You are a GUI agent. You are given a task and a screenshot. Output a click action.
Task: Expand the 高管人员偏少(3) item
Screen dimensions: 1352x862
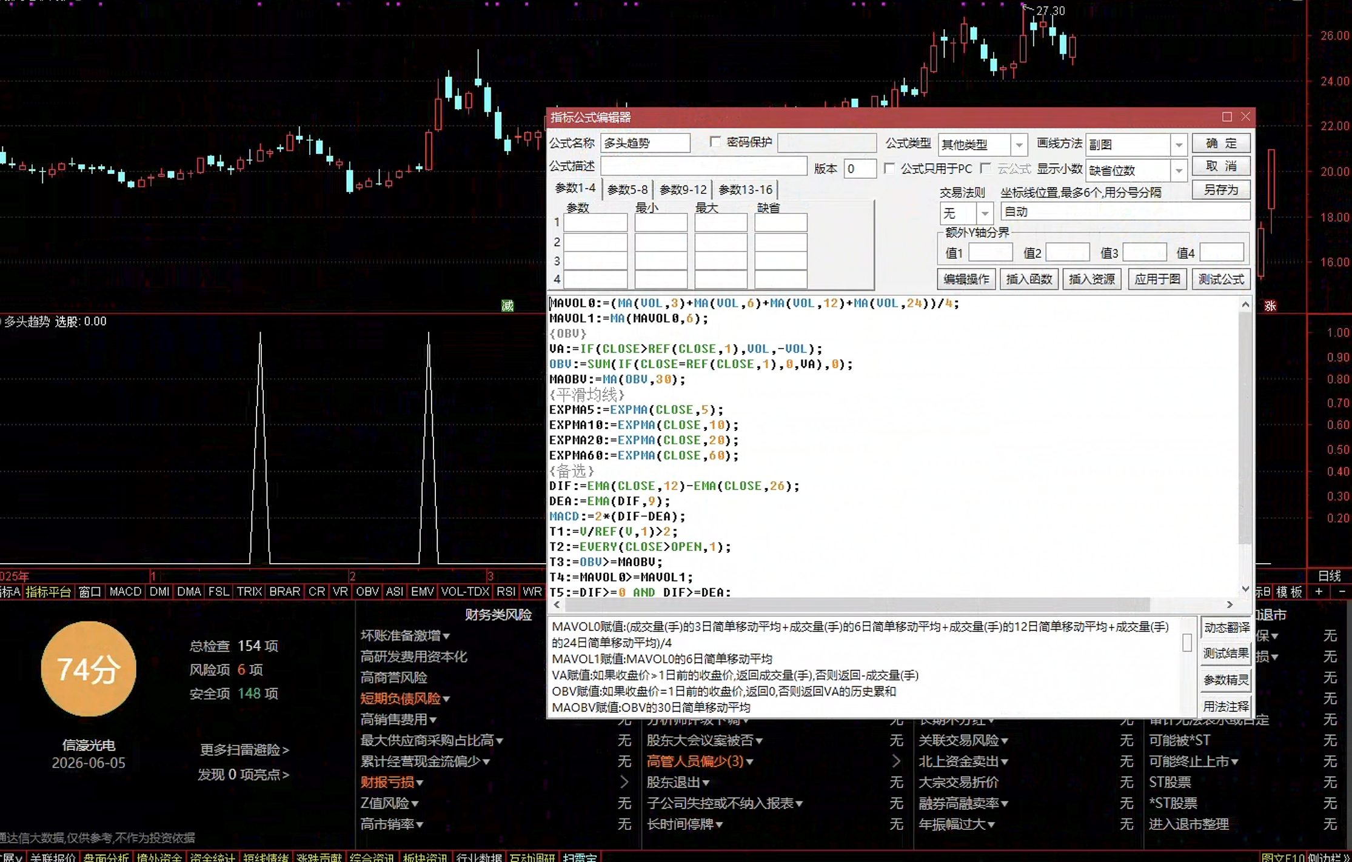[x=700, y=761]
